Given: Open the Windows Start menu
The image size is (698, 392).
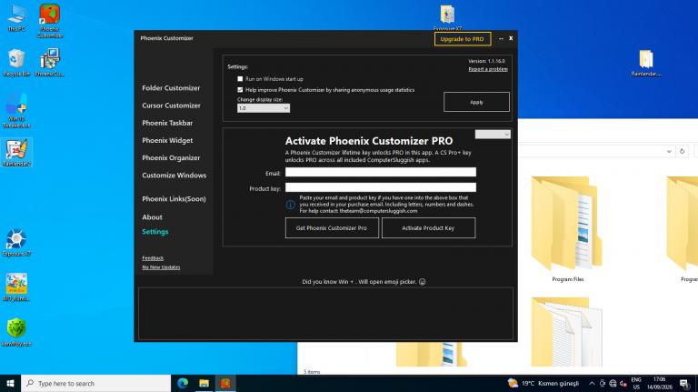Looking at the screenshot, I should 10,383.
